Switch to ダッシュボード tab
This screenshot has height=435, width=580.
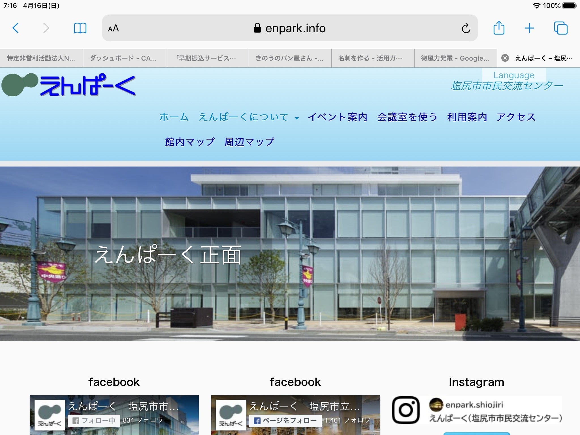click(x=123, y=58)
